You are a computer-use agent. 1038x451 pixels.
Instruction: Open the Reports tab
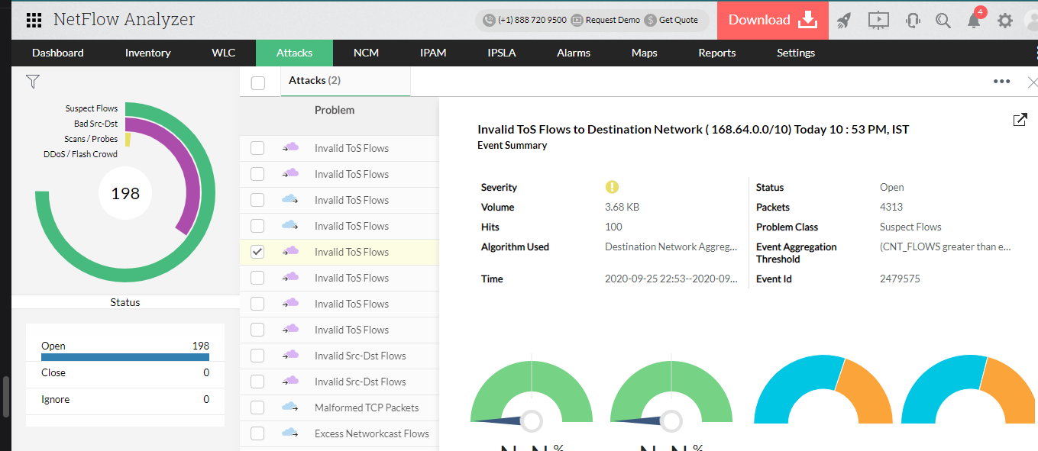pos(717,53)
